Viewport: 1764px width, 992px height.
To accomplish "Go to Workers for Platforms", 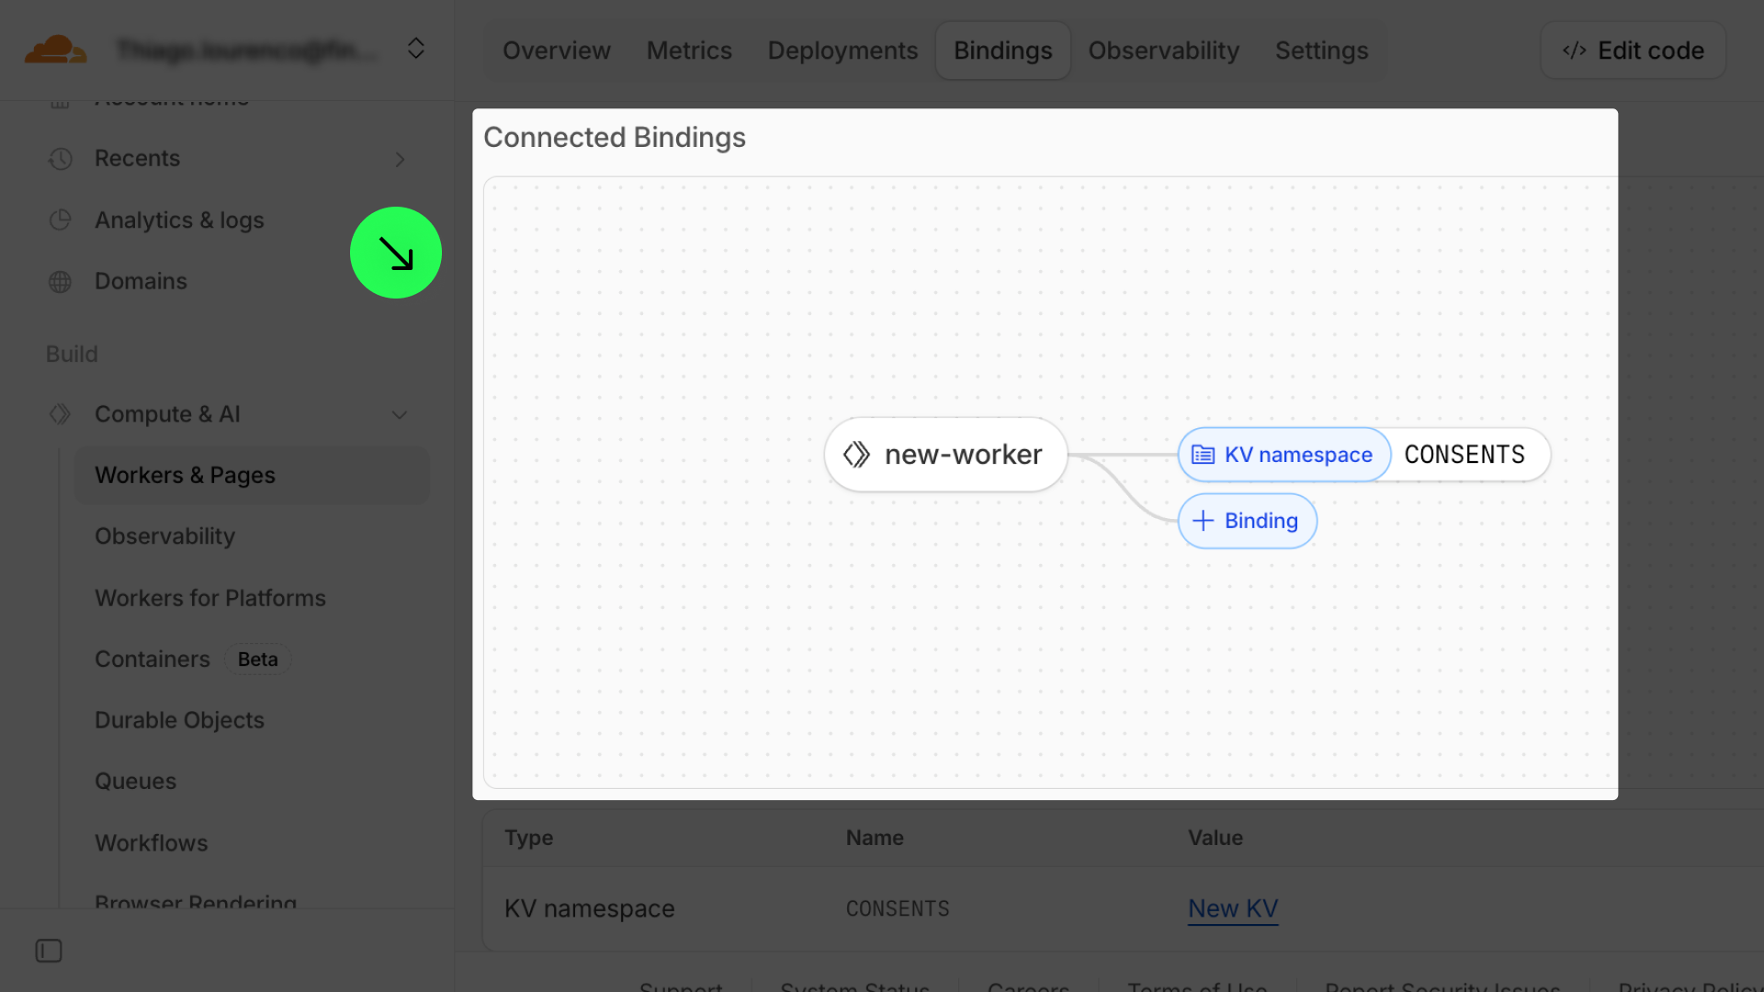I will [x=210, y=598].
